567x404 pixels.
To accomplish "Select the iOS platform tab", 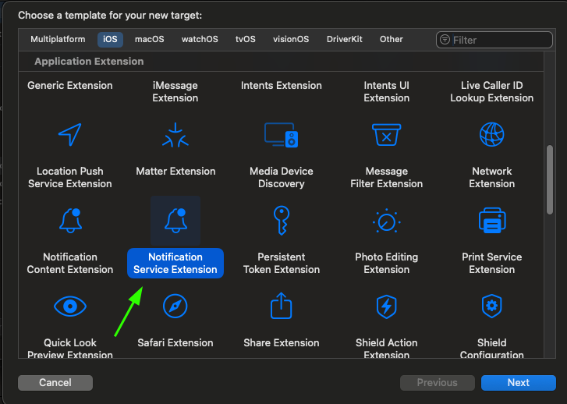I will click(x=110, y=40).
